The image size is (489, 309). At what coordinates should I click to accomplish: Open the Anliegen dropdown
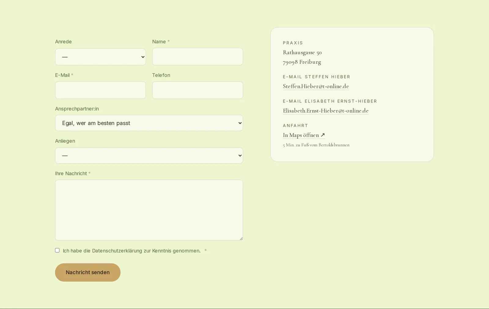149,156
